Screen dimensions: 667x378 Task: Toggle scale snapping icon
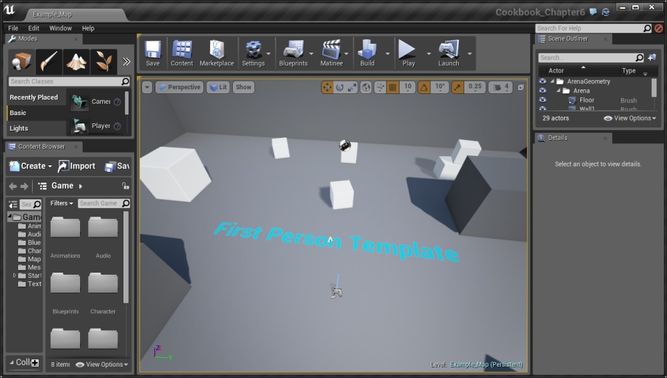coord(458,87)
